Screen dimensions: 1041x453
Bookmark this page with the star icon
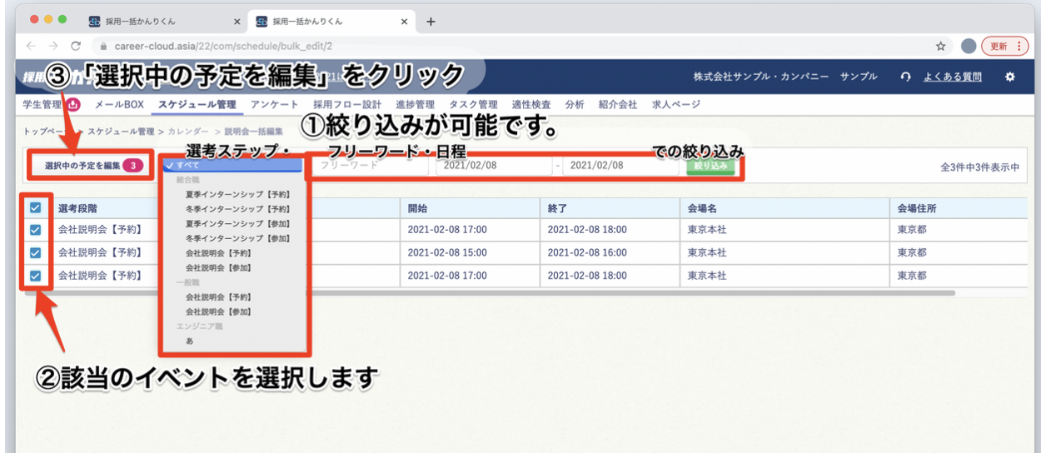(x=940, y=46)
